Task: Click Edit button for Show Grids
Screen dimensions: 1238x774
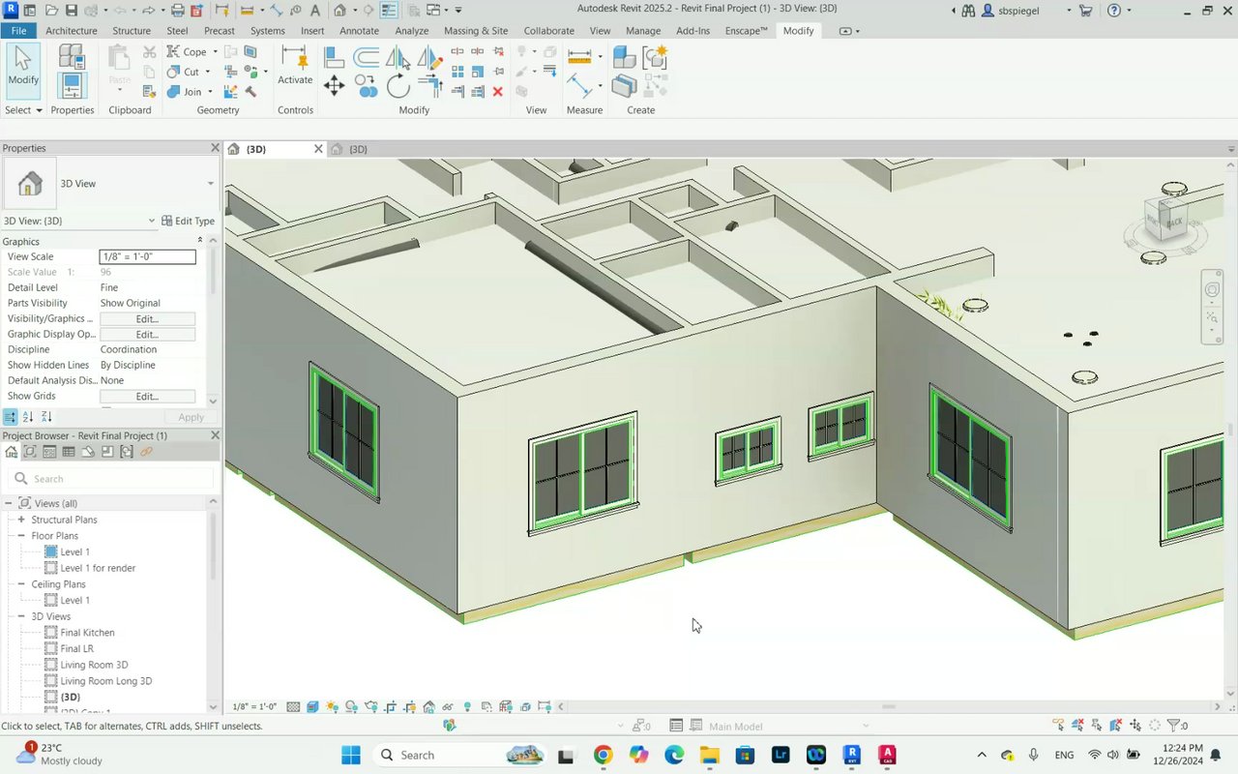Action: pyautogui.click(x=147, y=396)
